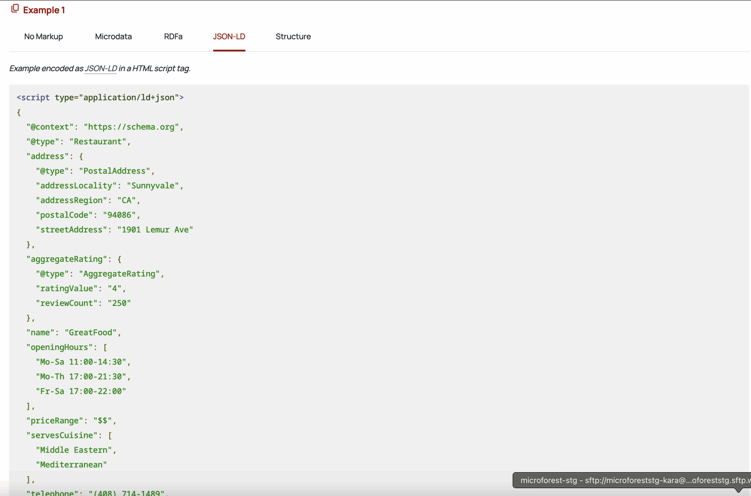The width and height of the screenshot is (751, 496).
Task: Show the Structure tab
Action: (x=293, y=36)
